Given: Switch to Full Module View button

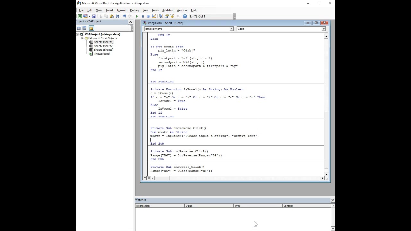Looking at the screenshot, I should (148, 178).
